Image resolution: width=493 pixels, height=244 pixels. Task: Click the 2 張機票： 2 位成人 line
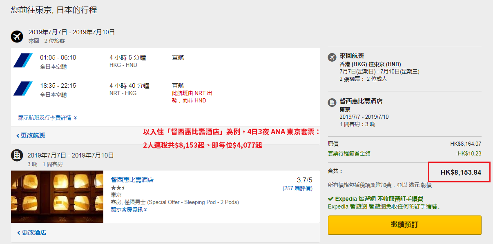click(x=363, y=79)
